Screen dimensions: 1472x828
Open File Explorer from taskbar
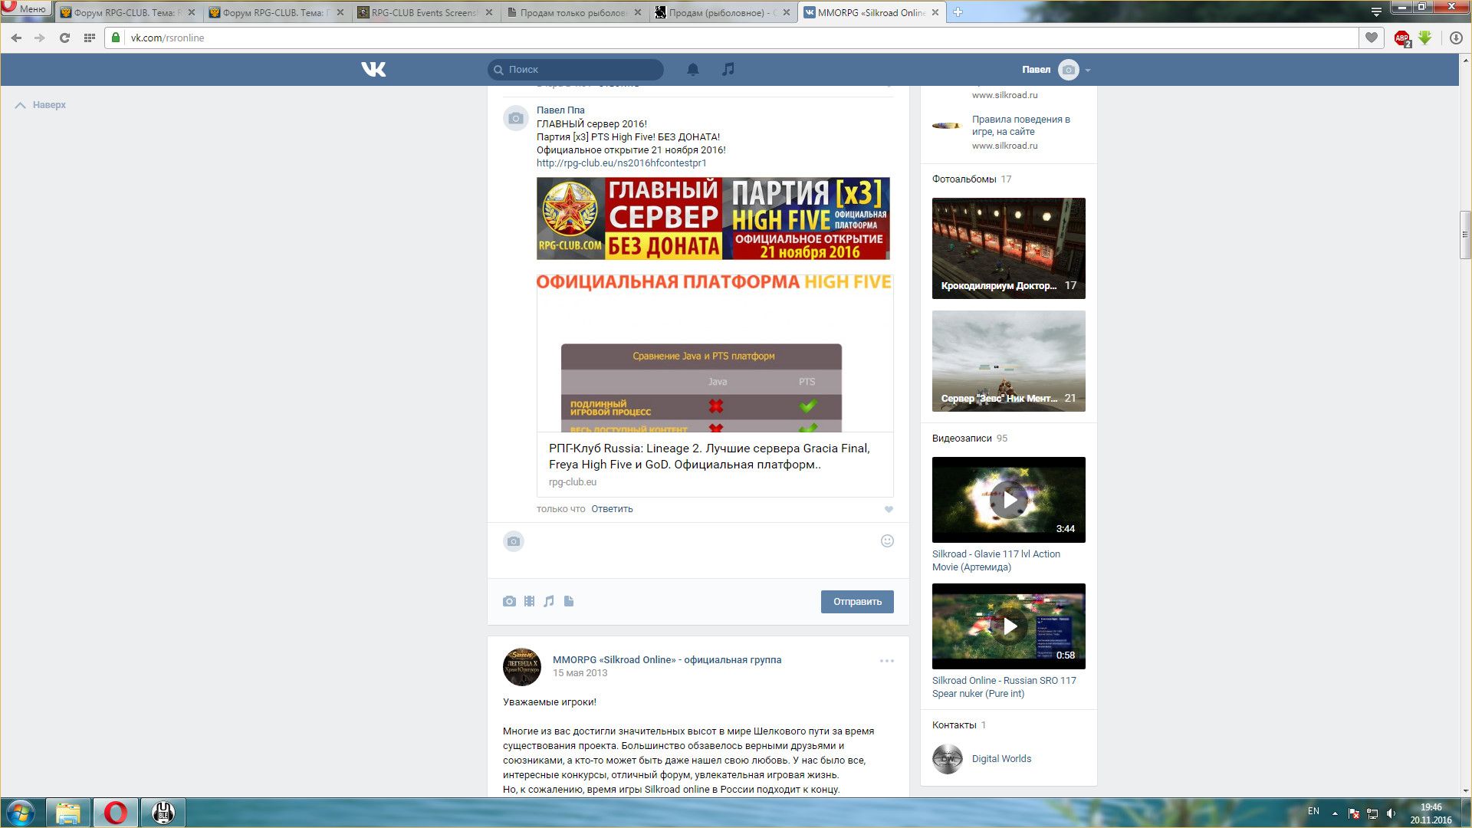(68, 813)
